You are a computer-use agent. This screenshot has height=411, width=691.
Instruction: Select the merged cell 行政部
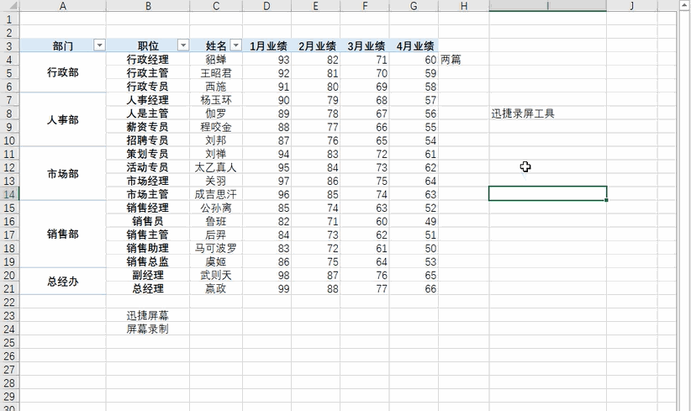[63, 72]
